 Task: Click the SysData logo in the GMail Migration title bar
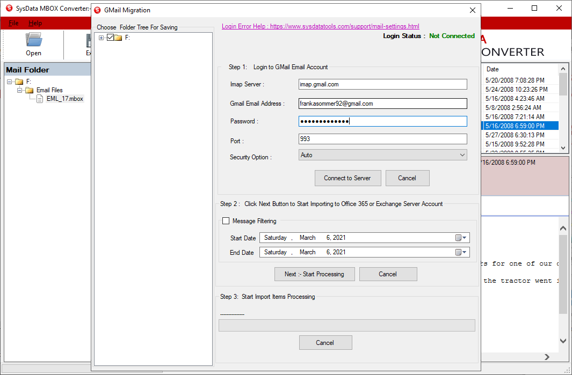tap(97, 10)
